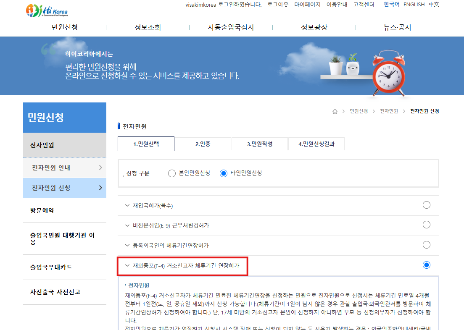Click the 로그아웃 link
This screenshot has height=330, width=464.
pos(277,5)
